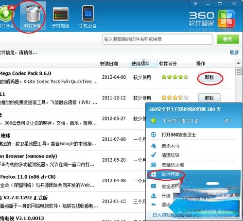243x221 pixels.
Task: Click the 进入 link beside 木马防火墙已开启
Action: coord(228,121)
